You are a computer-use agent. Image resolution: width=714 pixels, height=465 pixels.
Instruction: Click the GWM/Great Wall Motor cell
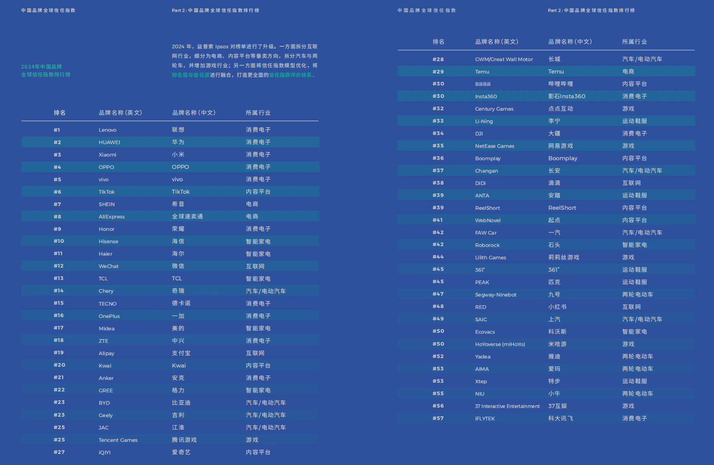click(504, 59)
